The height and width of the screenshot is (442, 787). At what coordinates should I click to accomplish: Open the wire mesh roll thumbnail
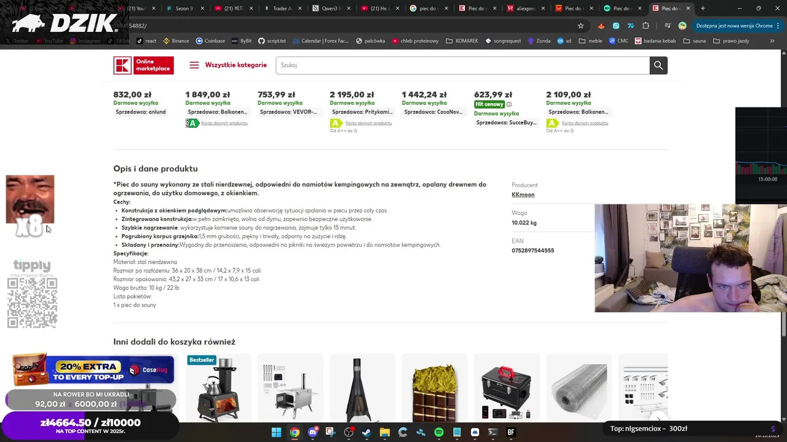pos(579,388)
